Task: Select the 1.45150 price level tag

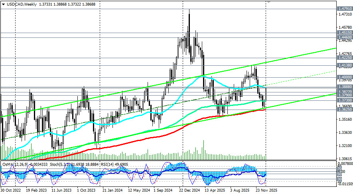Action: pos(344,33)
